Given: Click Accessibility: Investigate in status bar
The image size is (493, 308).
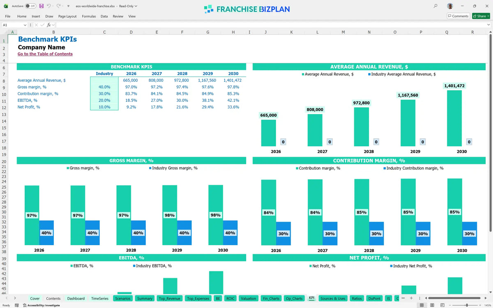Looking at the screenshot, I should [41, 305].
